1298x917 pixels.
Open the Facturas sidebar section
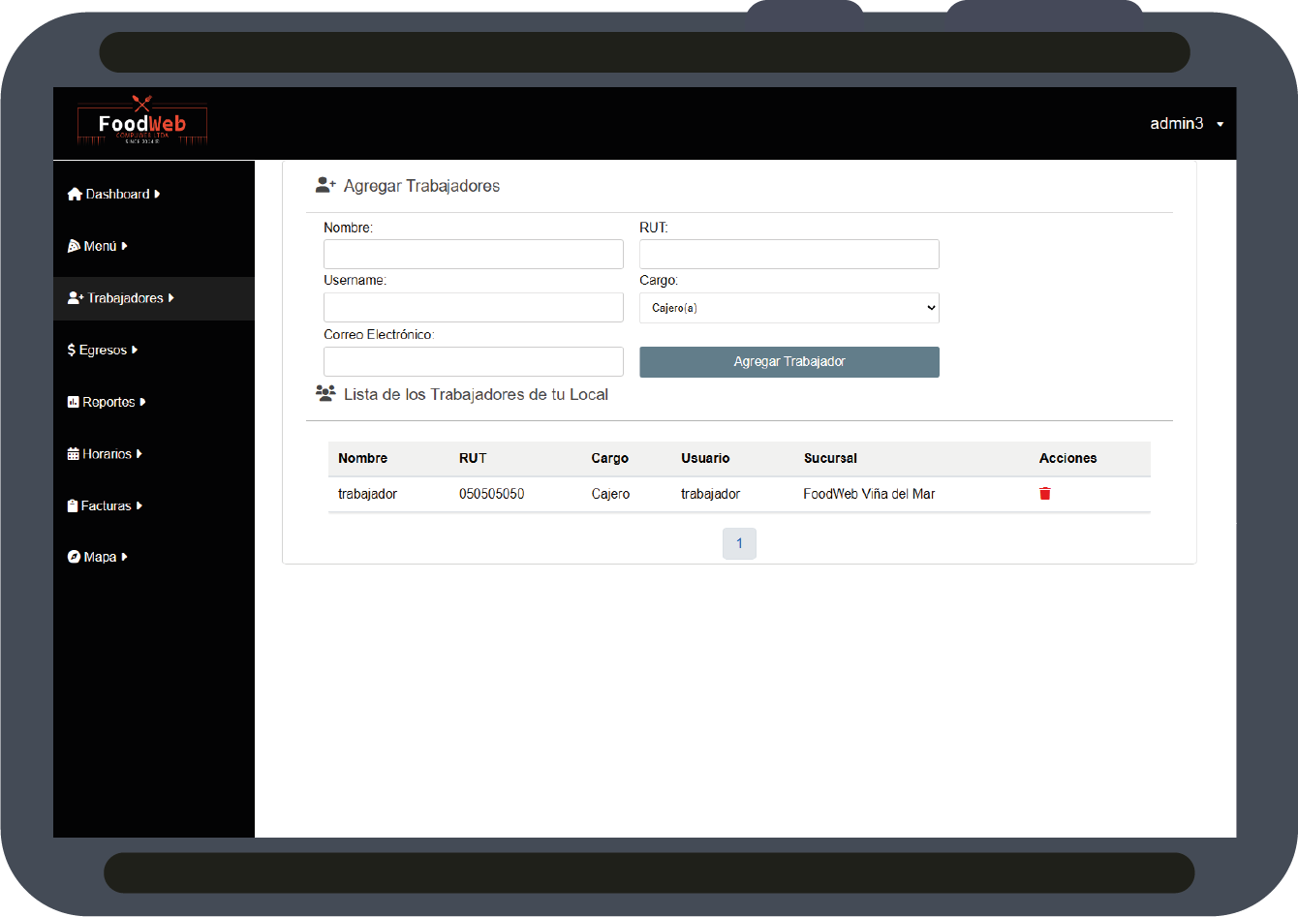point(106,505)
